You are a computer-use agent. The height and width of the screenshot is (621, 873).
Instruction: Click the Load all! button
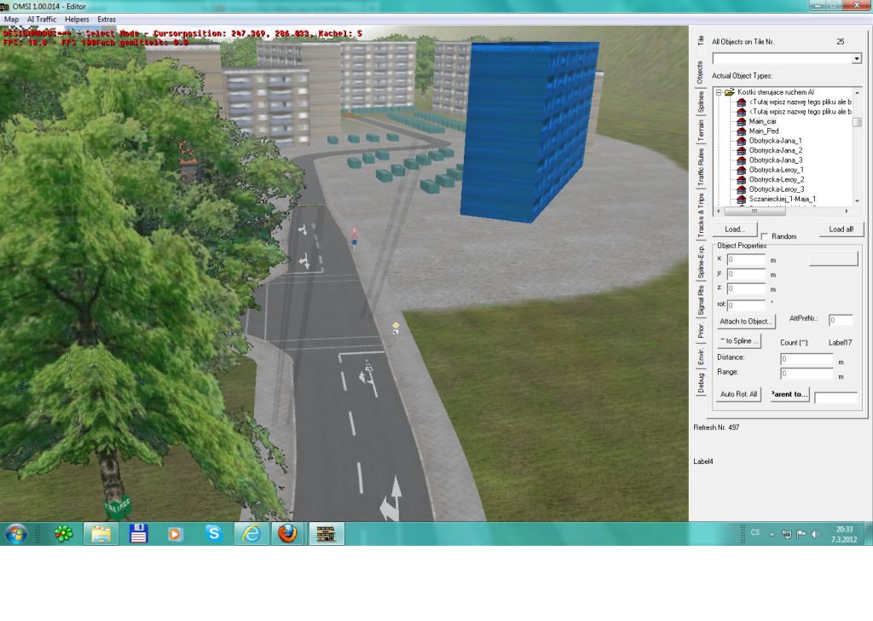(841, 229)
